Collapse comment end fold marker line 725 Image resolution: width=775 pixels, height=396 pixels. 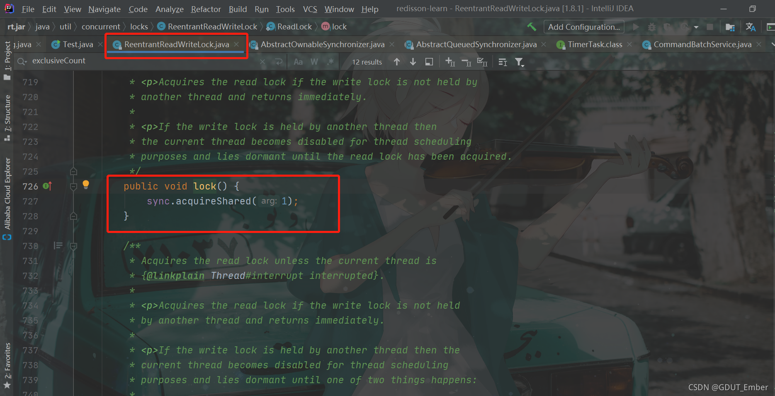click(x=73, y=171)
